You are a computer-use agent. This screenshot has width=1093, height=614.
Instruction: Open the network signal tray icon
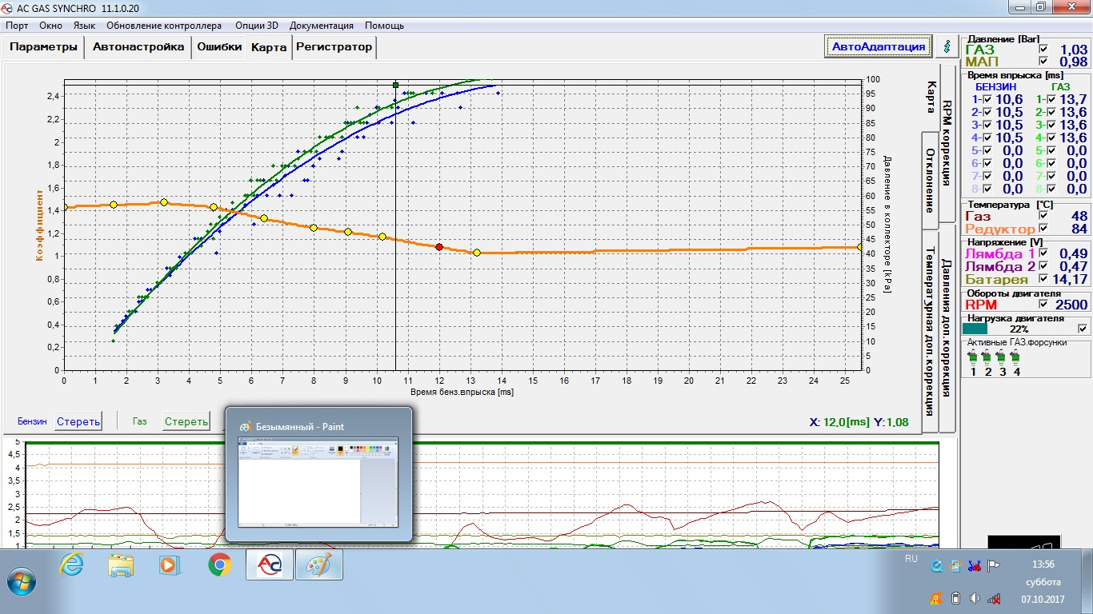pyautogui.click(x=993, y=598)
